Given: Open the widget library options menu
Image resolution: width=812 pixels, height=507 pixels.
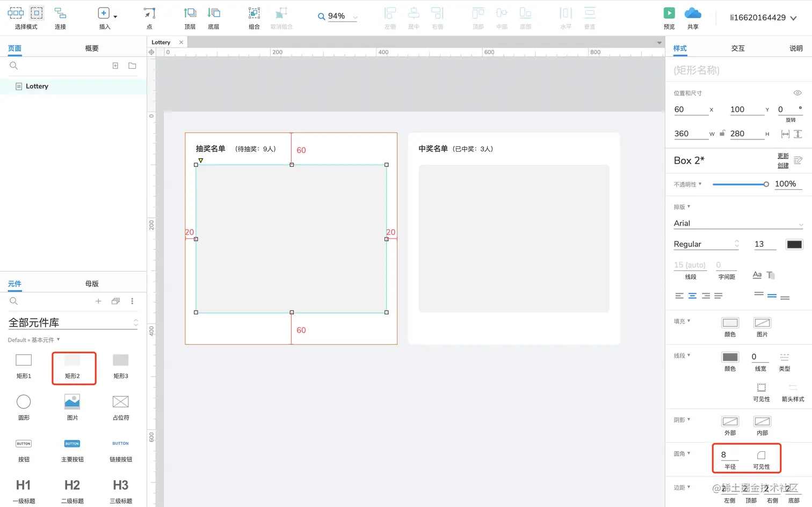Looking at the screenshot, I should 132,301.
